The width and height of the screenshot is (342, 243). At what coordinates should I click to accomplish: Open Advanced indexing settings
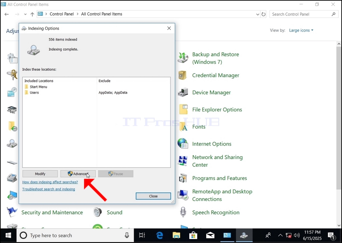tap(78, 174)
